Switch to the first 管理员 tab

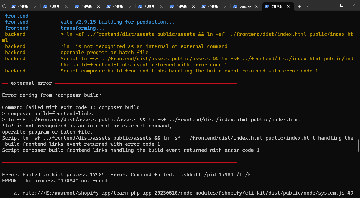[x=24, y=7]
